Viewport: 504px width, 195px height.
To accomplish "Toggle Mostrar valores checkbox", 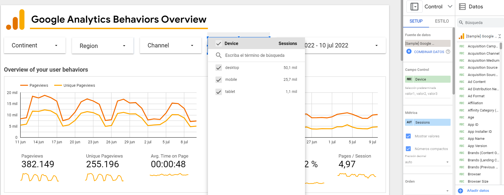I will [408, 136].
